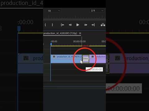Select the transition between the two clips
149x111 pixels.
coord(86,59)
